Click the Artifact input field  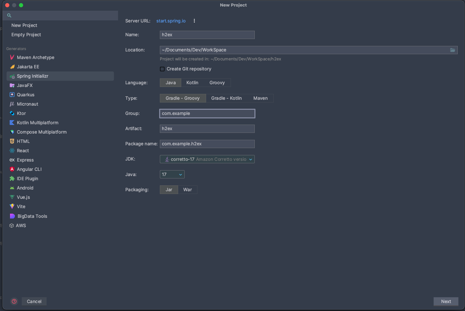click(207, 129)
